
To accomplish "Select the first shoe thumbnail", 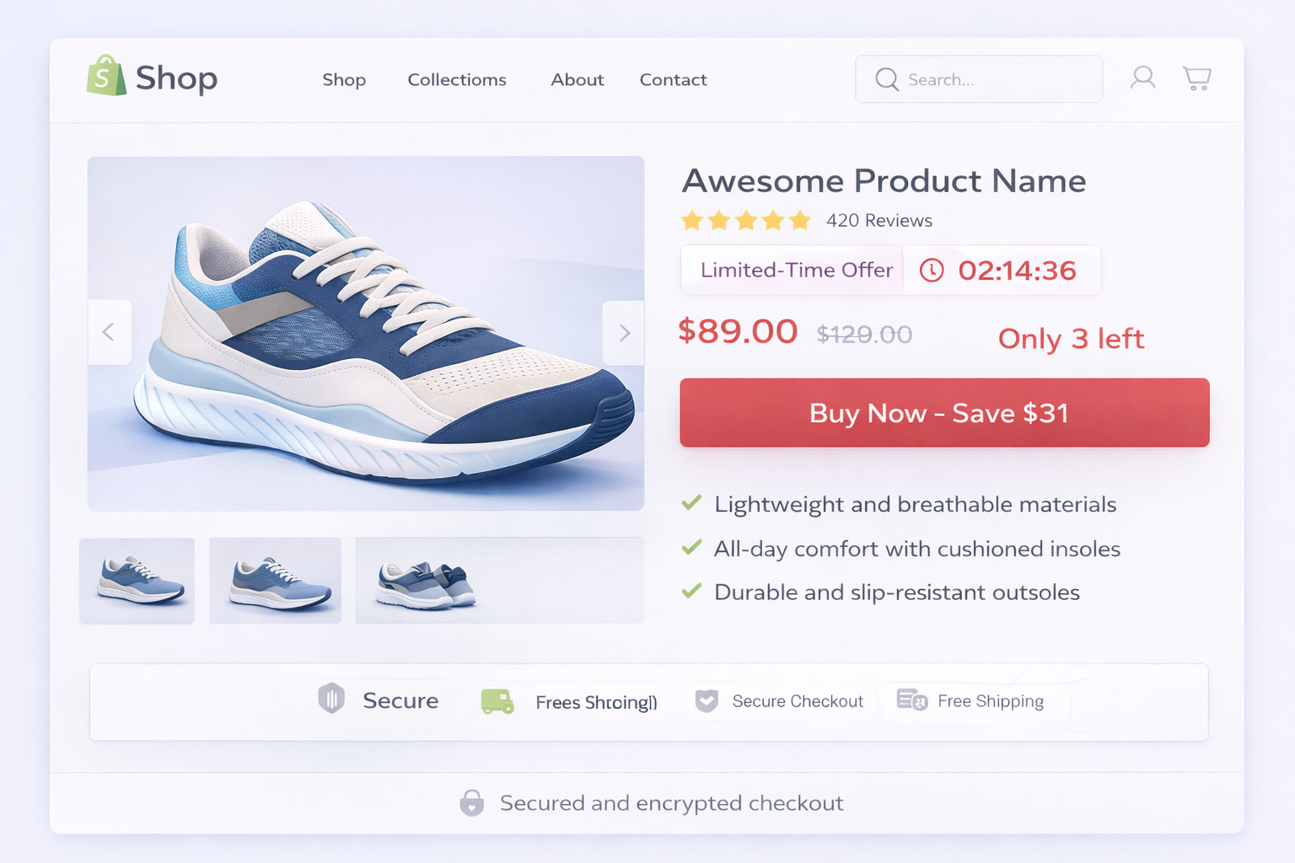I will point(137,581).
